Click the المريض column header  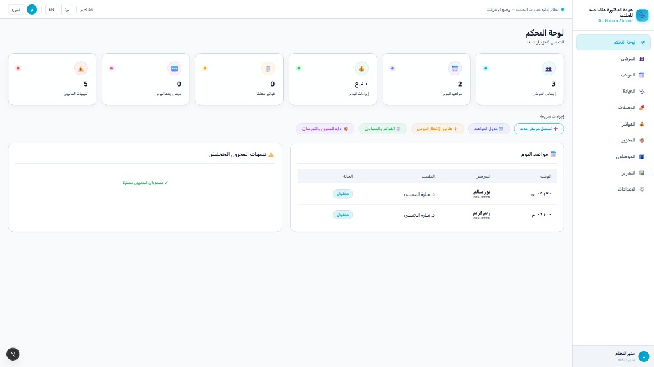[483, 176]
